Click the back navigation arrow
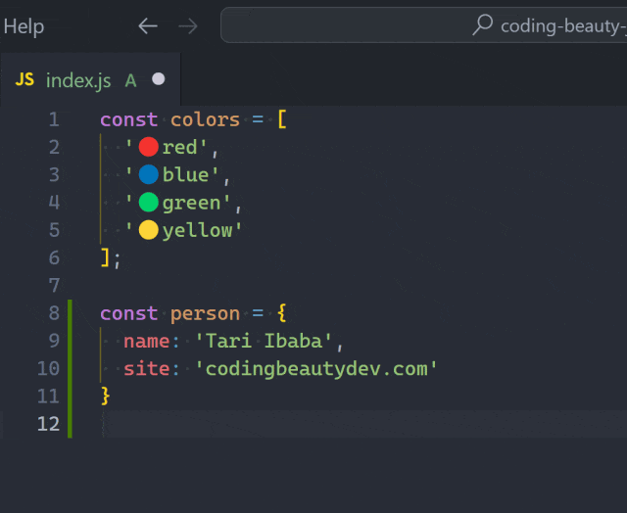627x513 pixels. coord(148,26)
